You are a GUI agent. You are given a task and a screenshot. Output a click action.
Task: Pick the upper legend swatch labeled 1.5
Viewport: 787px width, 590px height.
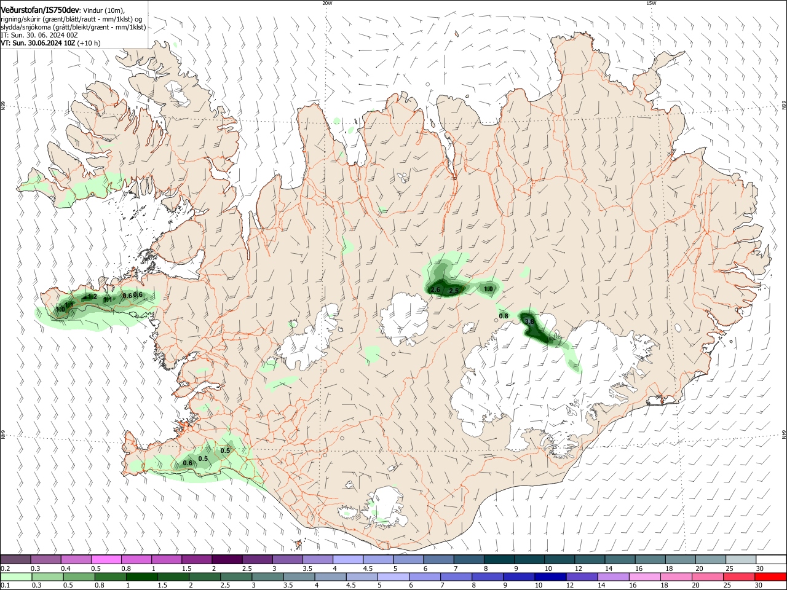[197, 559]
